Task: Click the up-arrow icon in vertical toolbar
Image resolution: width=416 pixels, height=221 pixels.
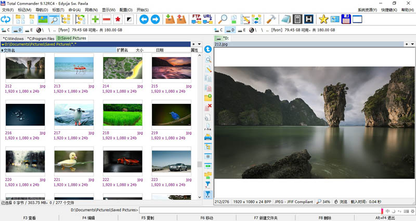Action: pos(208,49)
